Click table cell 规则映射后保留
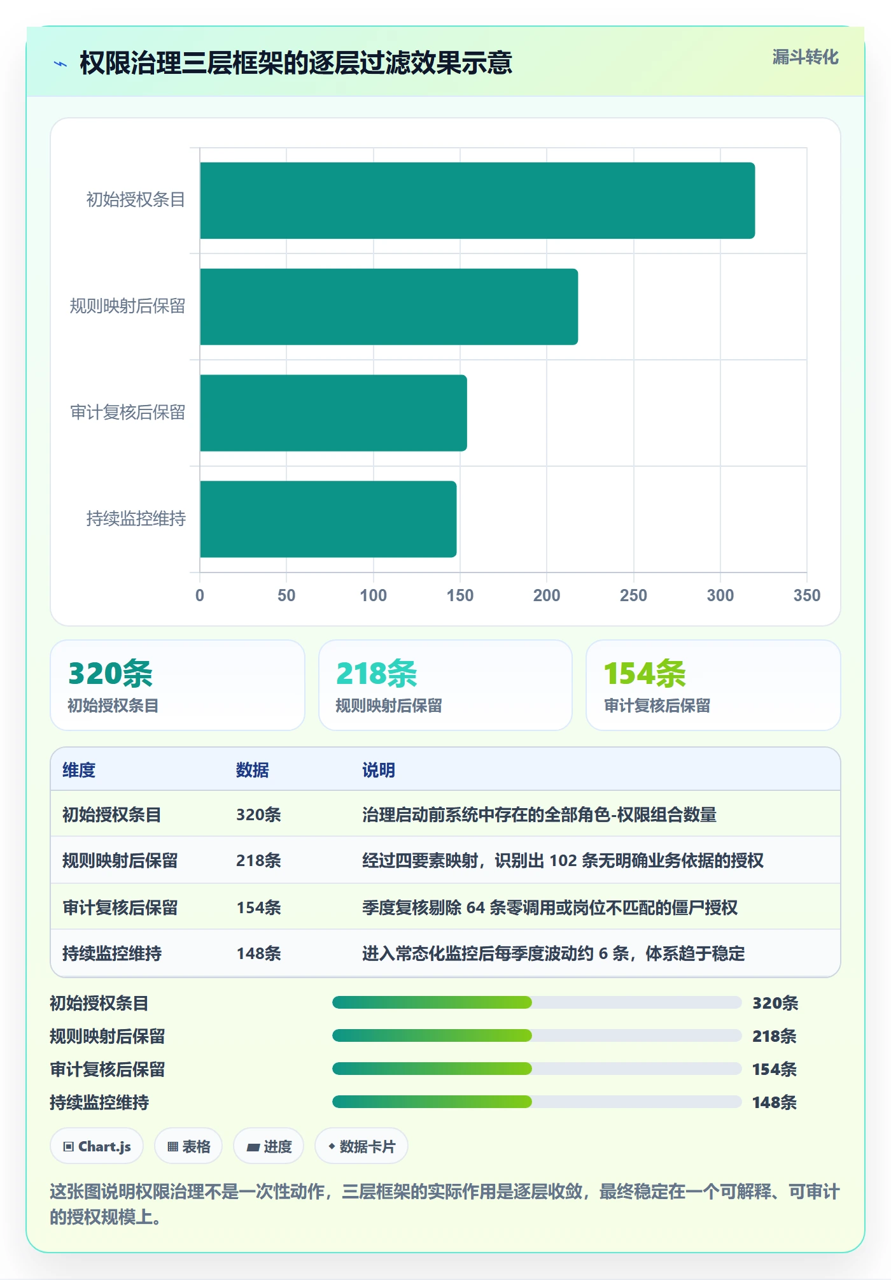The width and height of the screenshot is (891, 1280). coord(120,860)
